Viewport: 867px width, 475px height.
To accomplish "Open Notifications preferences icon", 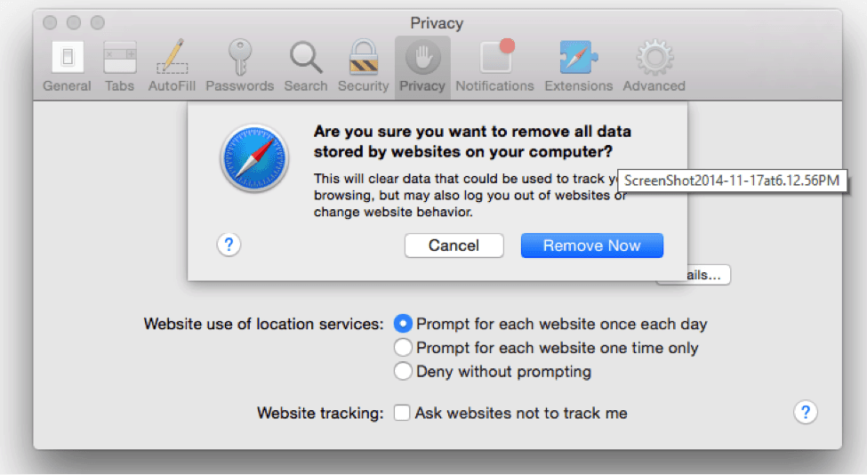I will click(495, 67).
